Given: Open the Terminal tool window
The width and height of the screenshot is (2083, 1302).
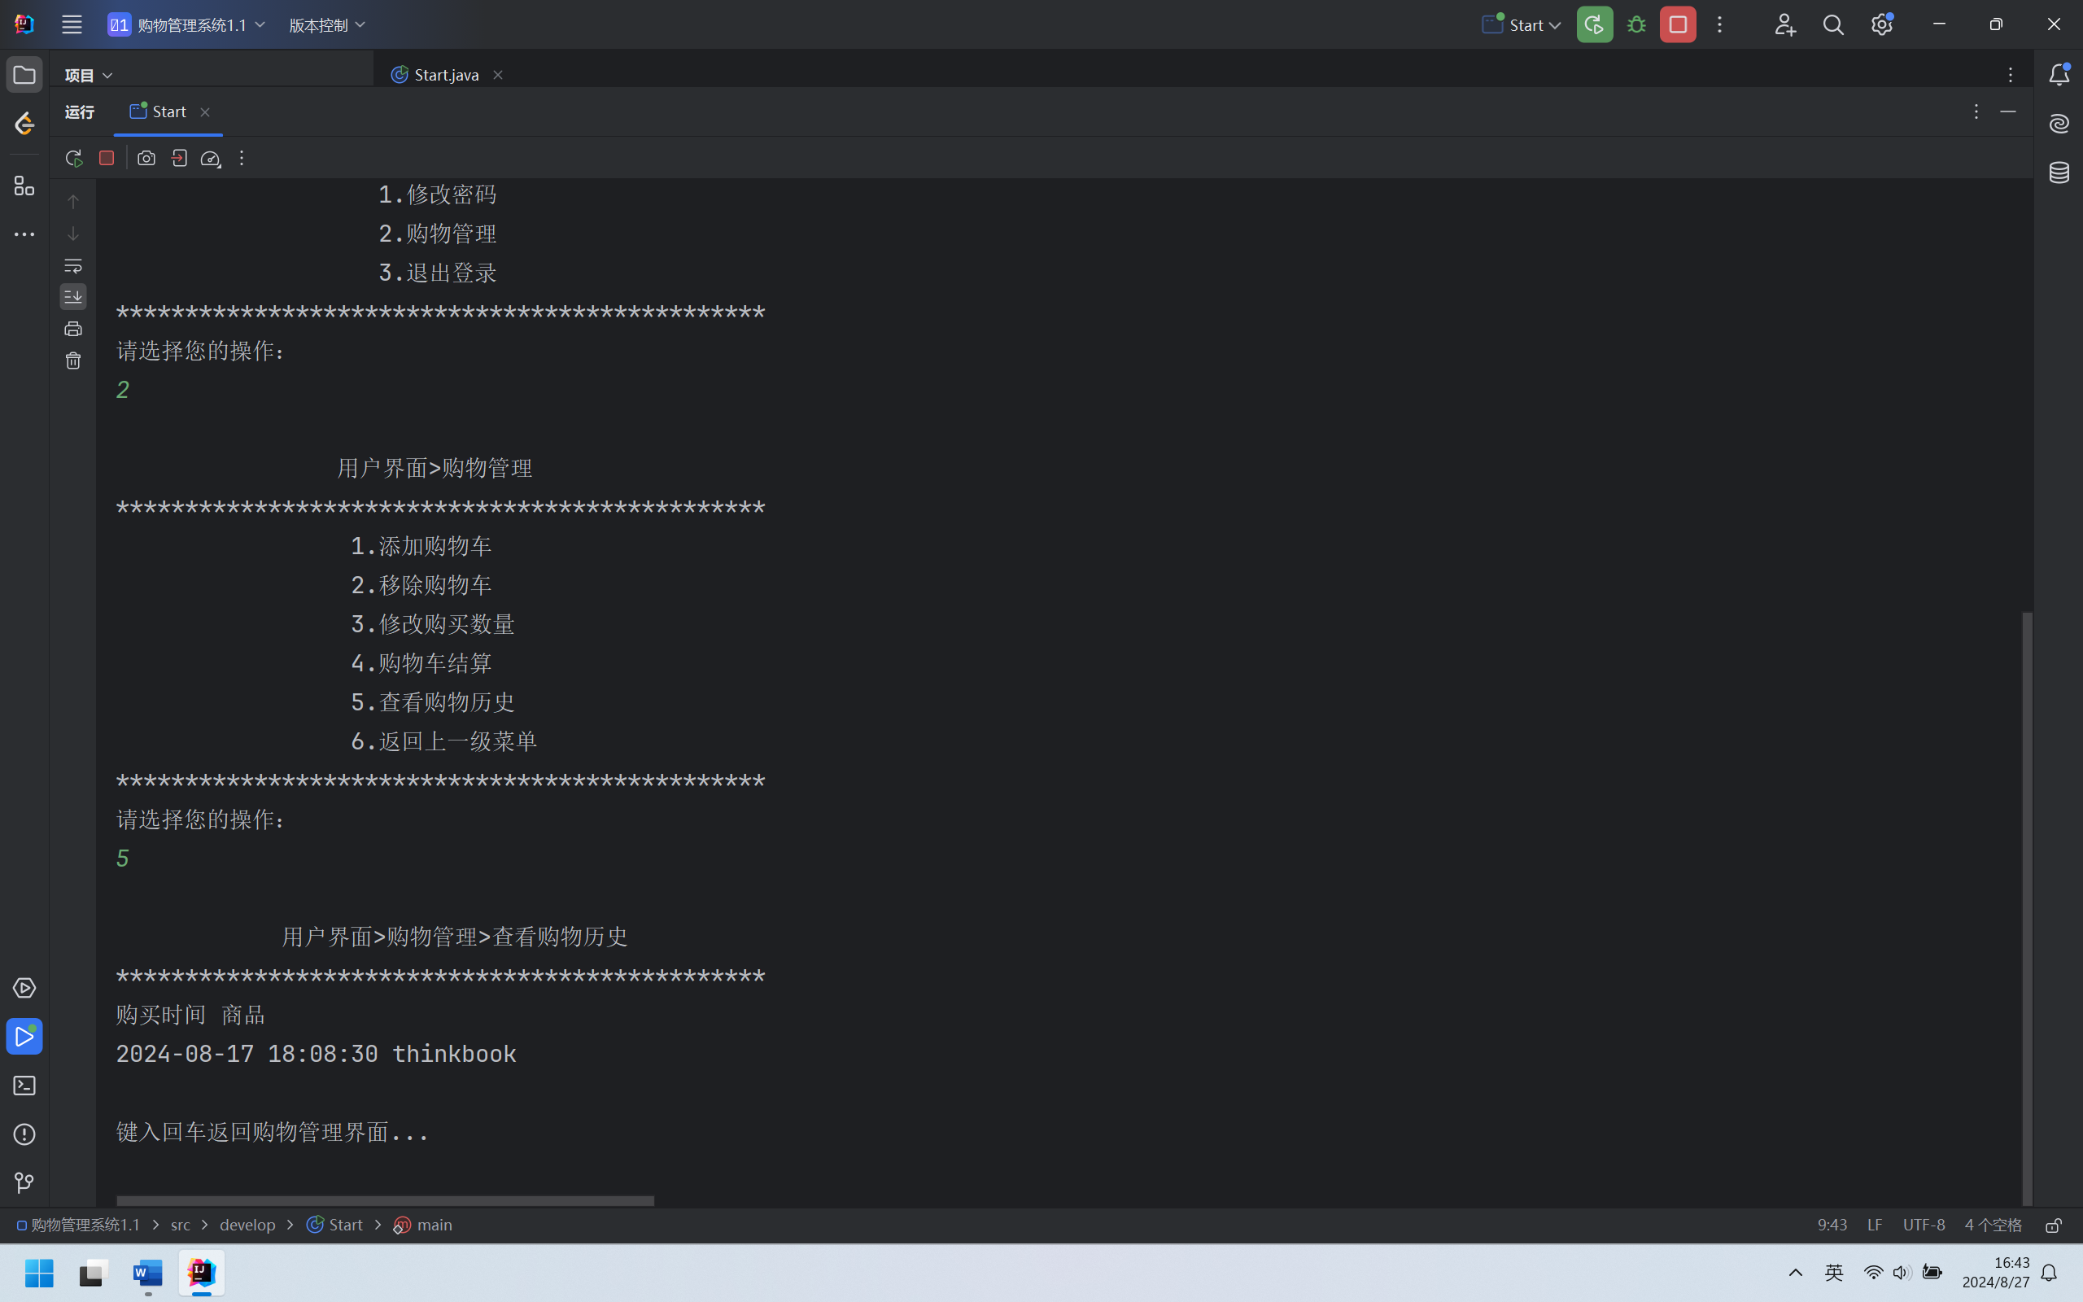Looking at the screenshot, I should click(24, 1086).
